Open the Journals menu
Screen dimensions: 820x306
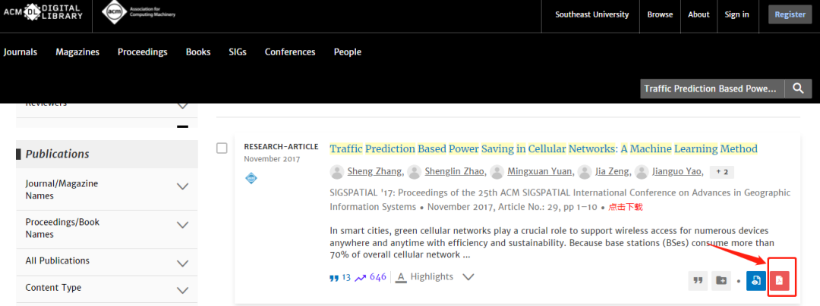pyautogui.click(x=20, y=52)
